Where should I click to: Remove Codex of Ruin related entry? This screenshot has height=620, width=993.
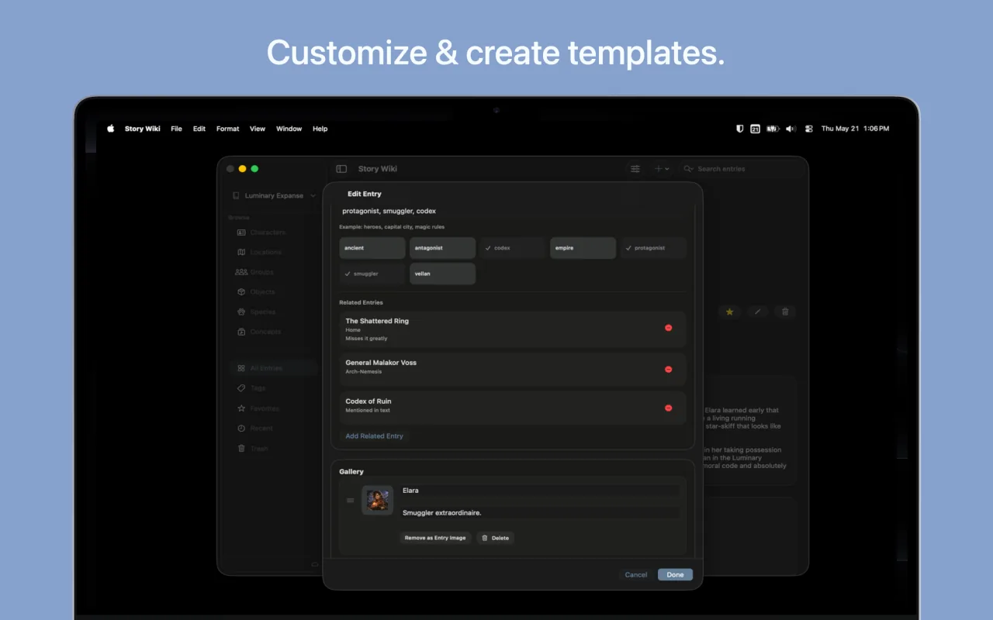pos(669,408)
